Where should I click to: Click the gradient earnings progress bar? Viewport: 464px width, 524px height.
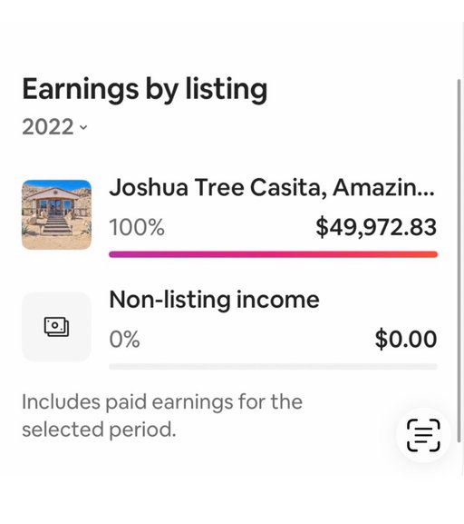pos(273,254)
